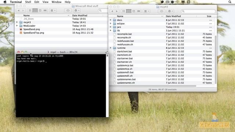This screenshot has height=132, width=235.
Task: Click Quick Look eye in mcp43 window
Action: pyautogui.click(x=162, y=11)
